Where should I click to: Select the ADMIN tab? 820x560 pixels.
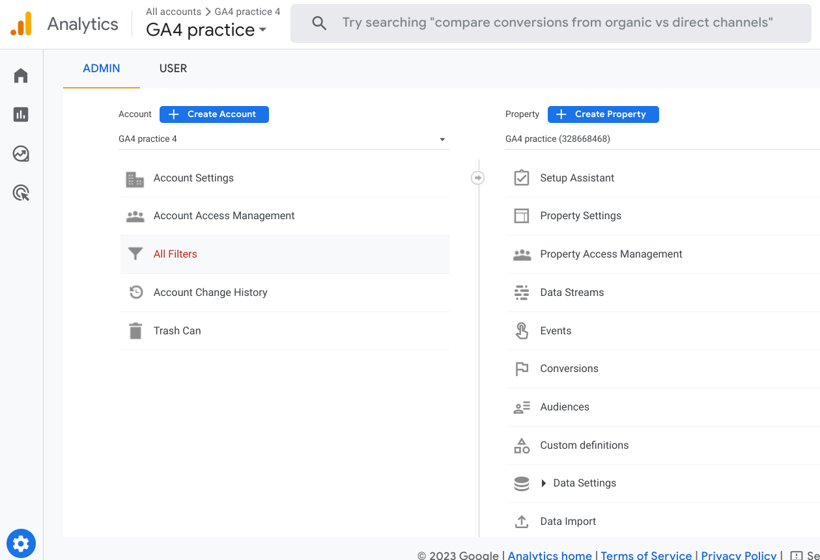pos(102,68)
